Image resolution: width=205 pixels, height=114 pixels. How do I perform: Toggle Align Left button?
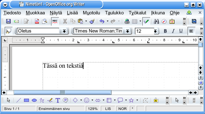pyautogui.click(x=191, y=31)
